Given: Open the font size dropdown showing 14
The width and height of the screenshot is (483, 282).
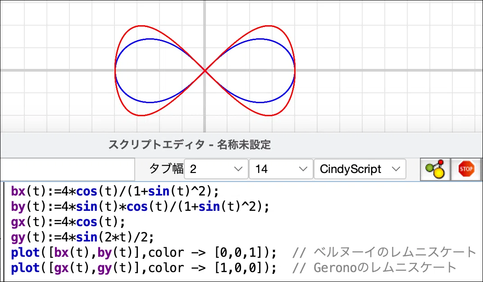Looking at the screenshot, I should coord(281,169).
